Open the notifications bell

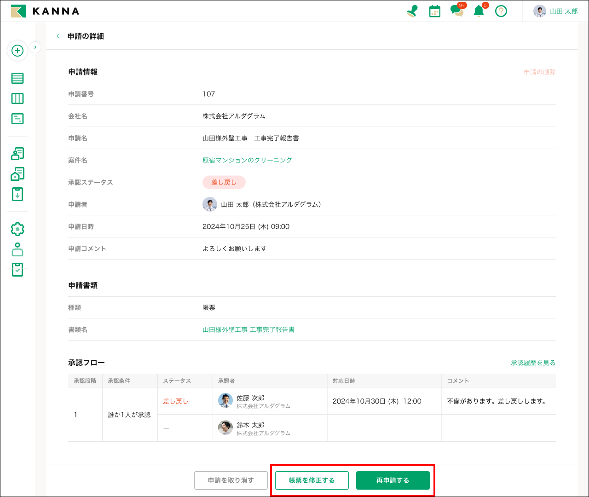(x=479, y=11)
